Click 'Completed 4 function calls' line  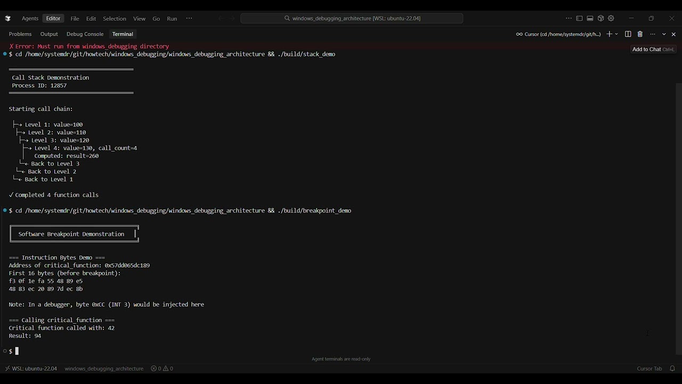click(x=54, y=195)
